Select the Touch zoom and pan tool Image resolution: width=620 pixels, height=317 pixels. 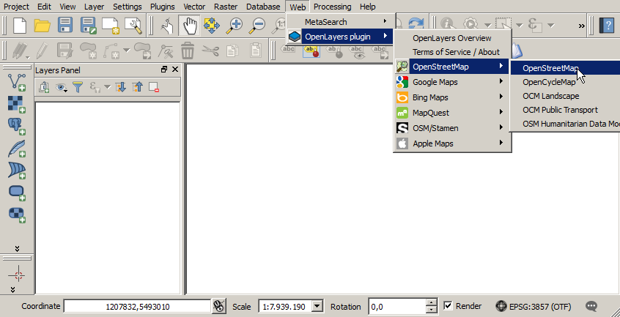[x=167, y=26]
